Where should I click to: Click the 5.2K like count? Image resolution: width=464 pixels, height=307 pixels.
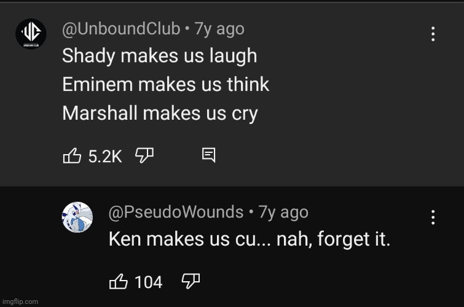[x=105, y=157]
